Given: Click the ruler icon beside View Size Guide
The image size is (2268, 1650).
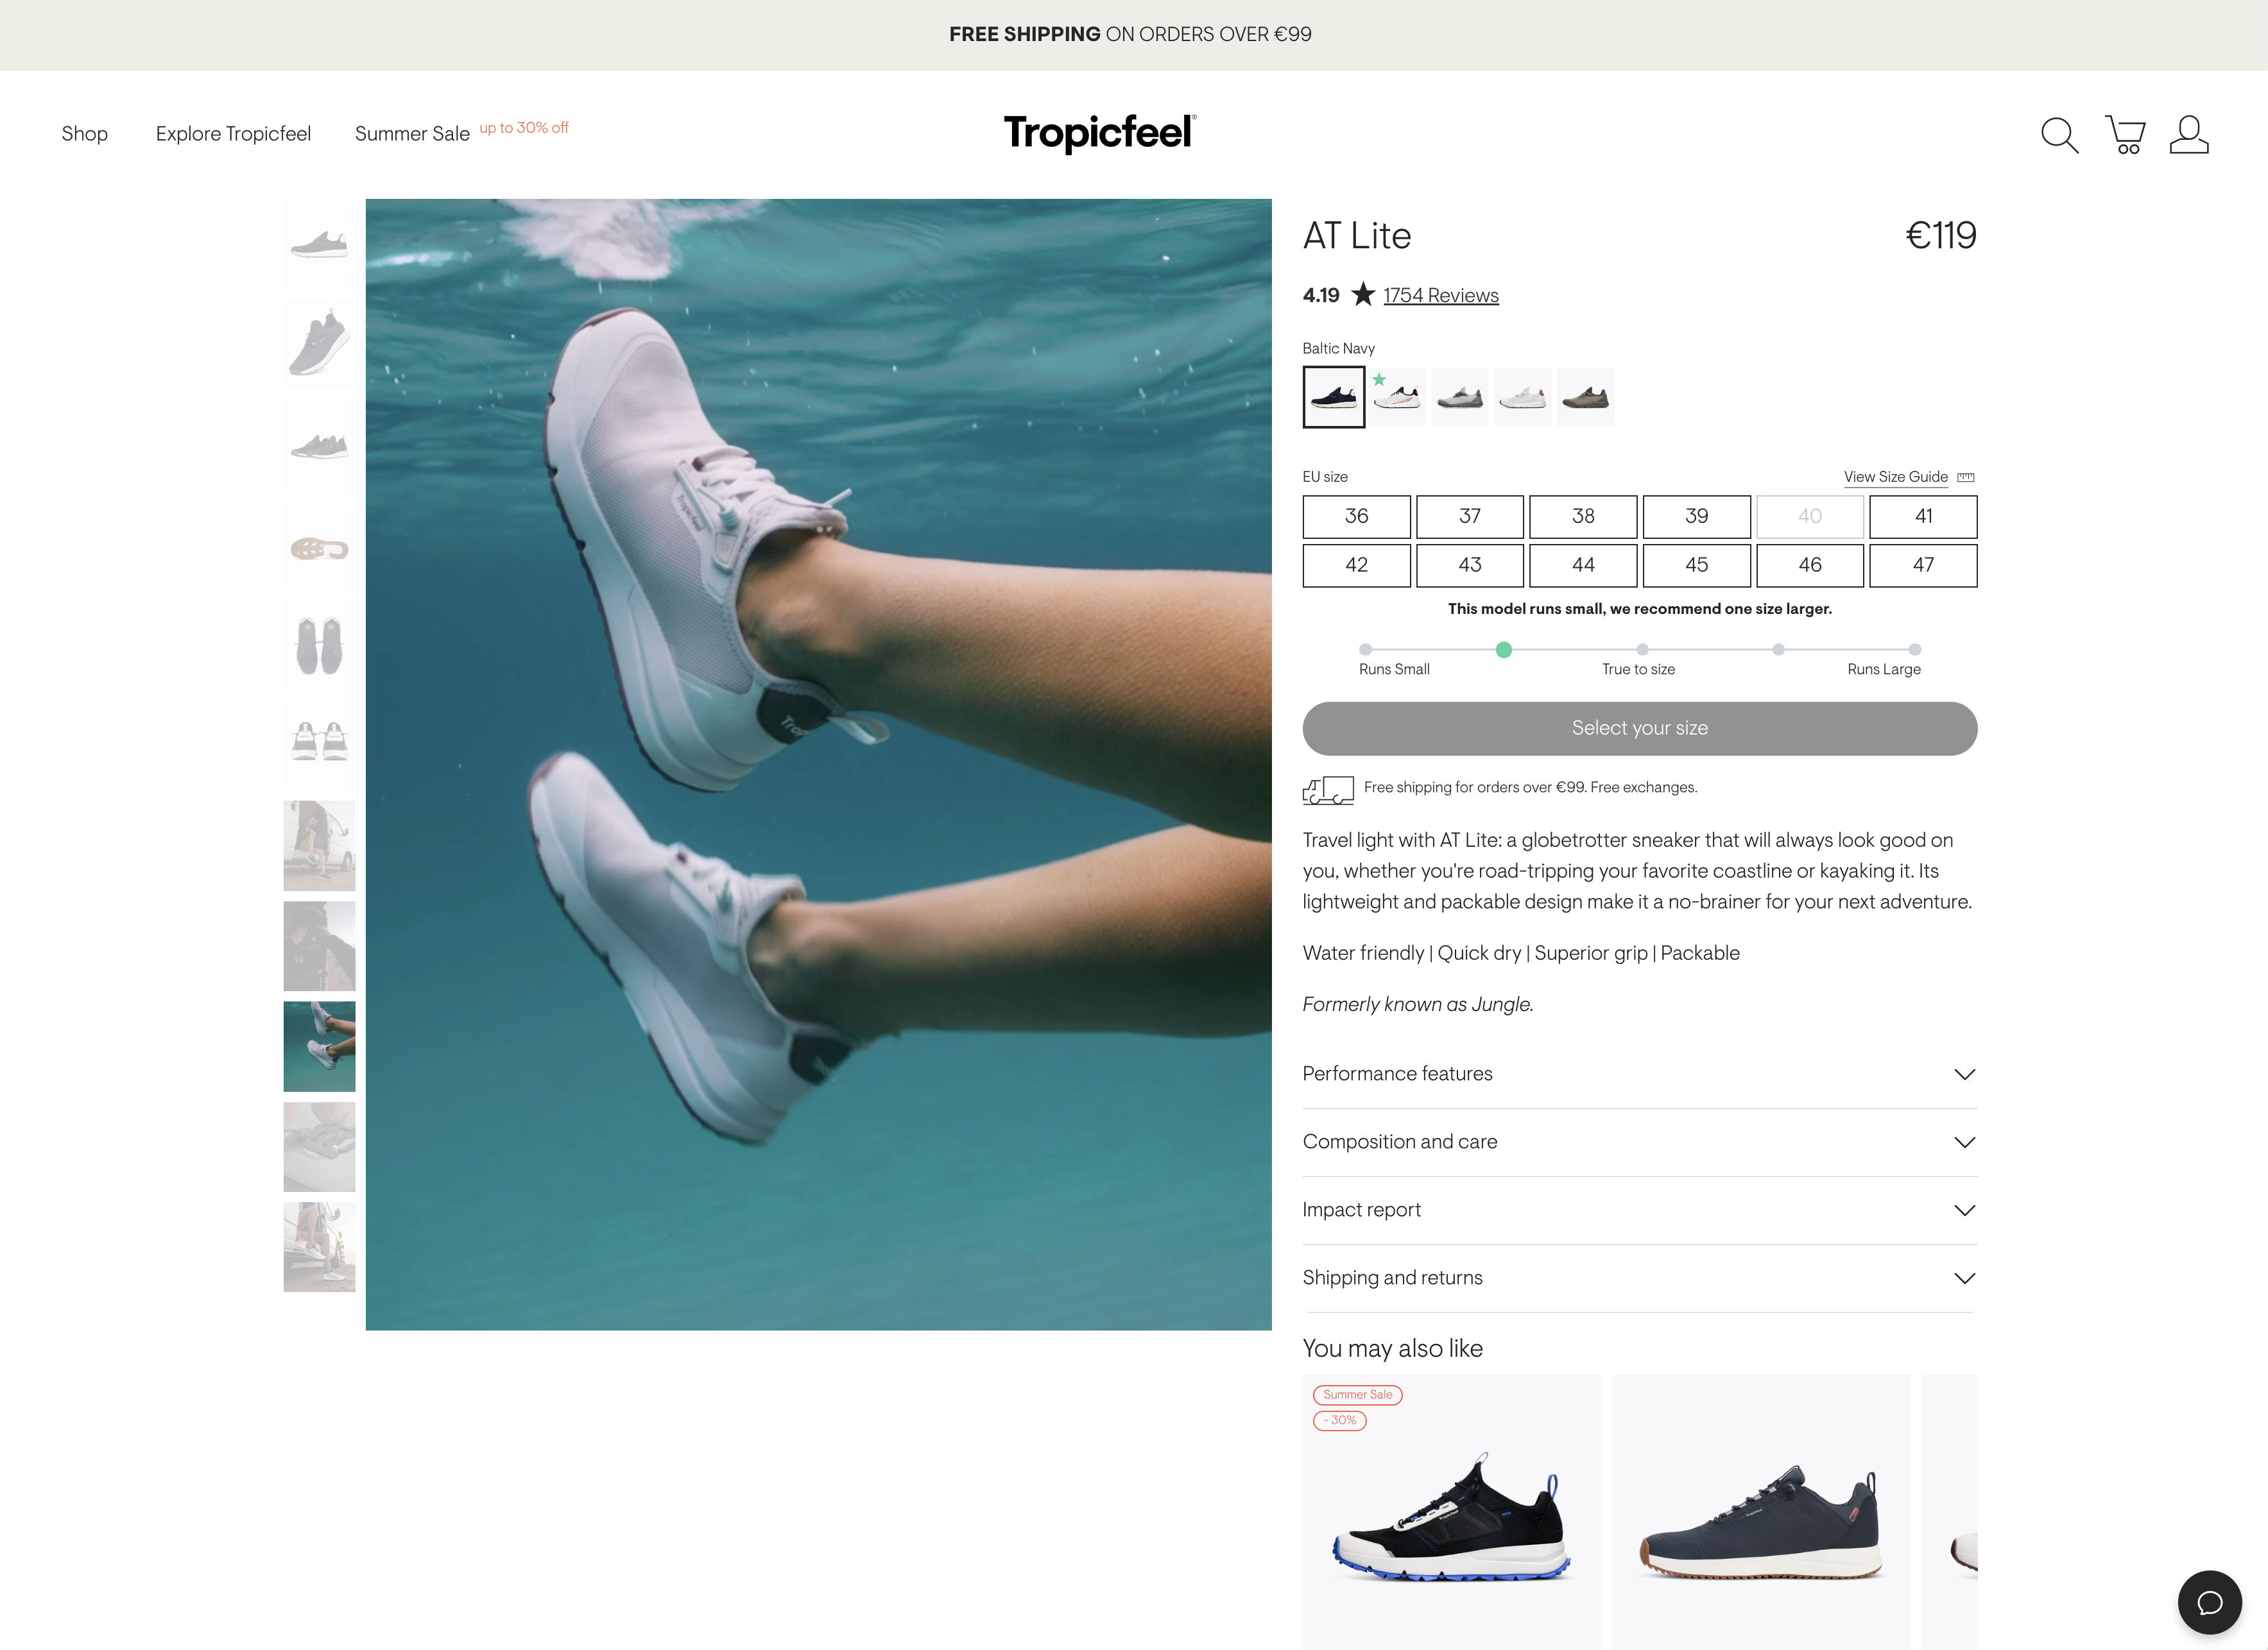Looking at the screenshot, I should [x=1965, y=477].
